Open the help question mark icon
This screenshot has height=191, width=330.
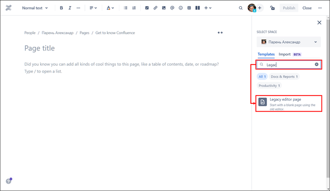[8, 181]
